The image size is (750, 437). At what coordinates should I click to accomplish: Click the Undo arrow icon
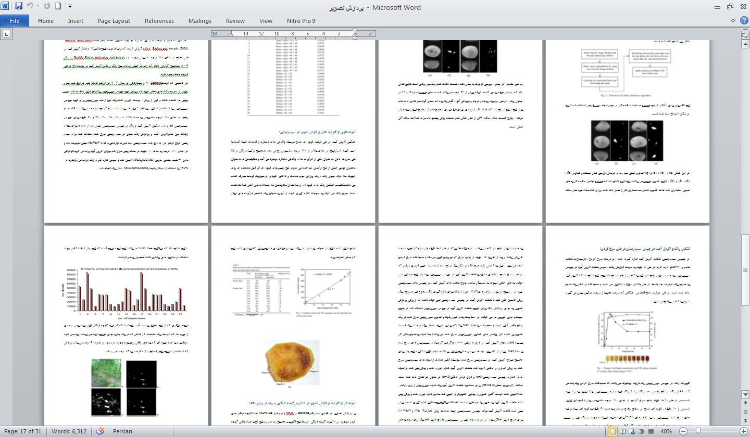(x=30, y=7)
